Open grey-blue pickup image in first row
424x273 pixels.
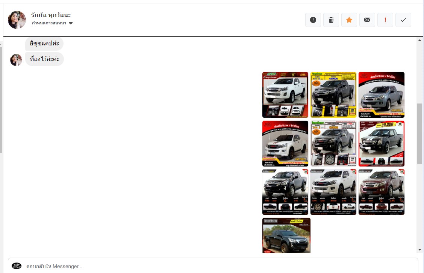[381, 94]
